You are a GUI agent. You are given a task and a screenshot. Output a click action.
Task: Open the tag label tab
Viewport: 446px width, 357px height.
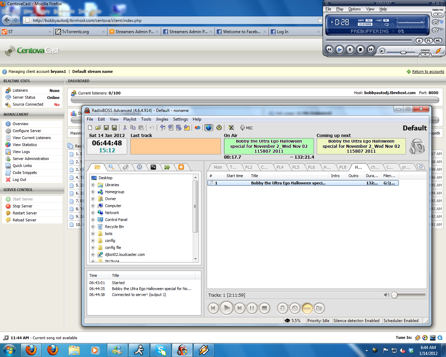125,167
